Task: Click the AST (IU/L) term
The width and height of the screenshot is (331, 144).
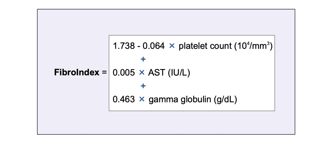Action: (x=169, y=73)
